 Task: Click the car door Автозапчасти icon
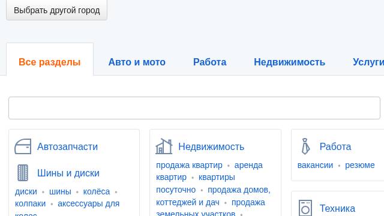23,146
